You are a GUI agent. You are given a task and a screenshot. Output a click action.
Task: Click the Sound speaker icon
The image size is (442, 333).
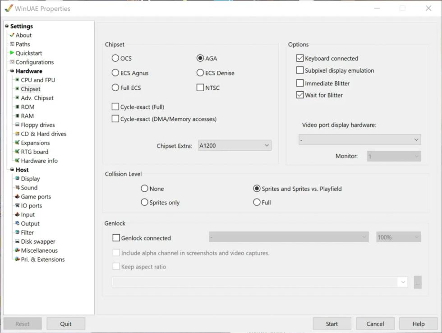(x=17, y=188)
